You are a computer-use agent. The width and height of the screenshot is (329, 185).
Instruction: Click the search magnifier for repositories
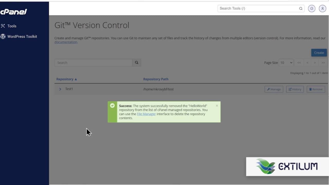(136, 62)
